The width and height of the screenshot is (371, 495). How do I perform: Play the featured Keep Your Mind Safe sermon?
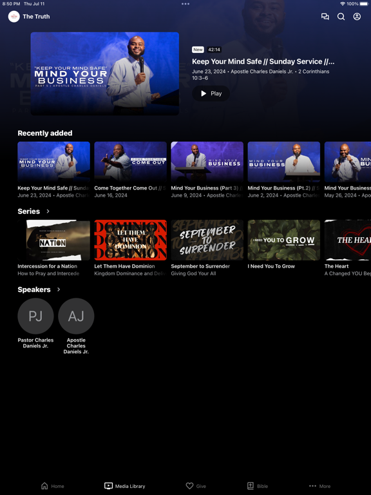point(211,93)
